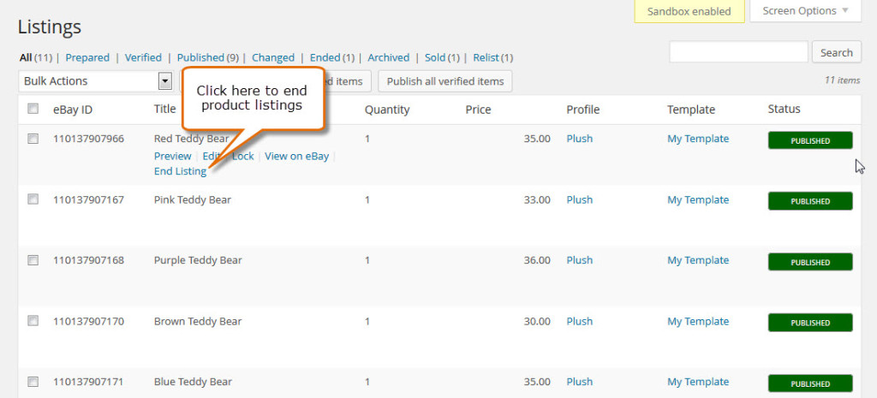
Task: Click PUBLISHED status badge for Brown Teddy Bear
Action: (810, 323)
